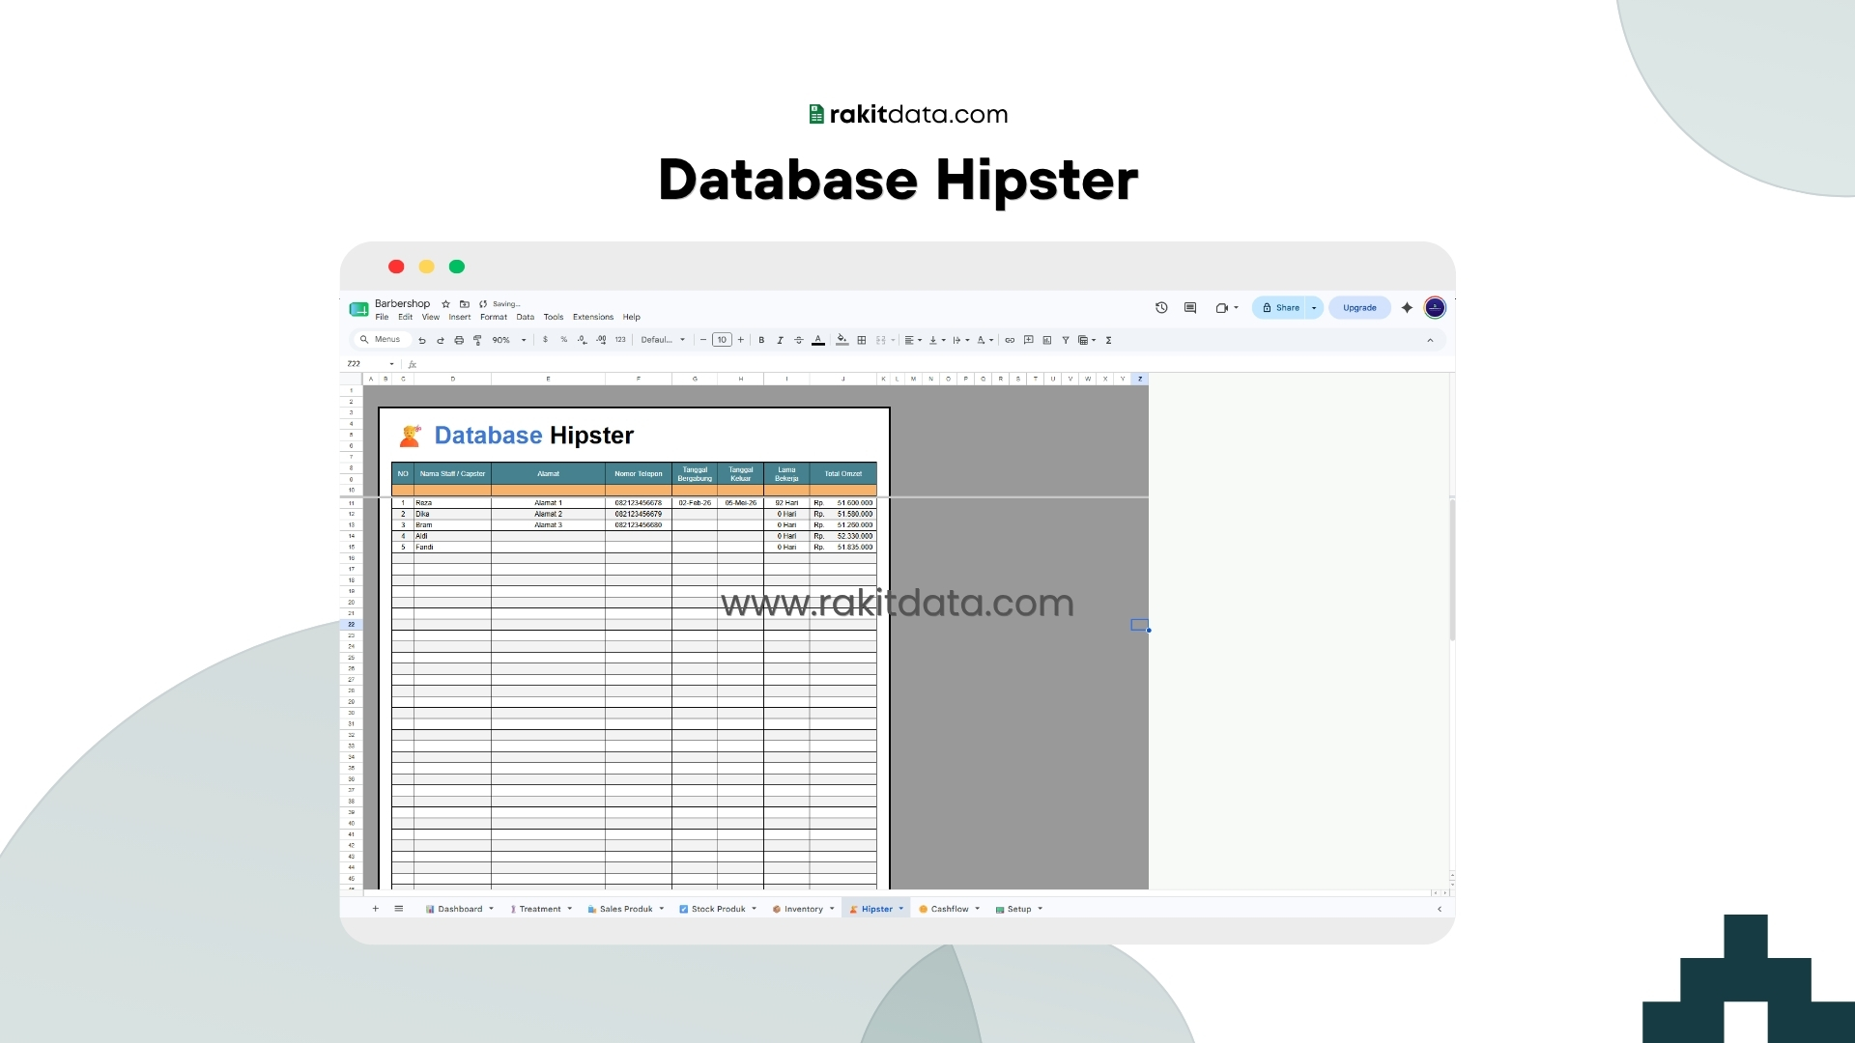
Task: Toggle strikethrough formatting
Action: [x=798, y=340]
